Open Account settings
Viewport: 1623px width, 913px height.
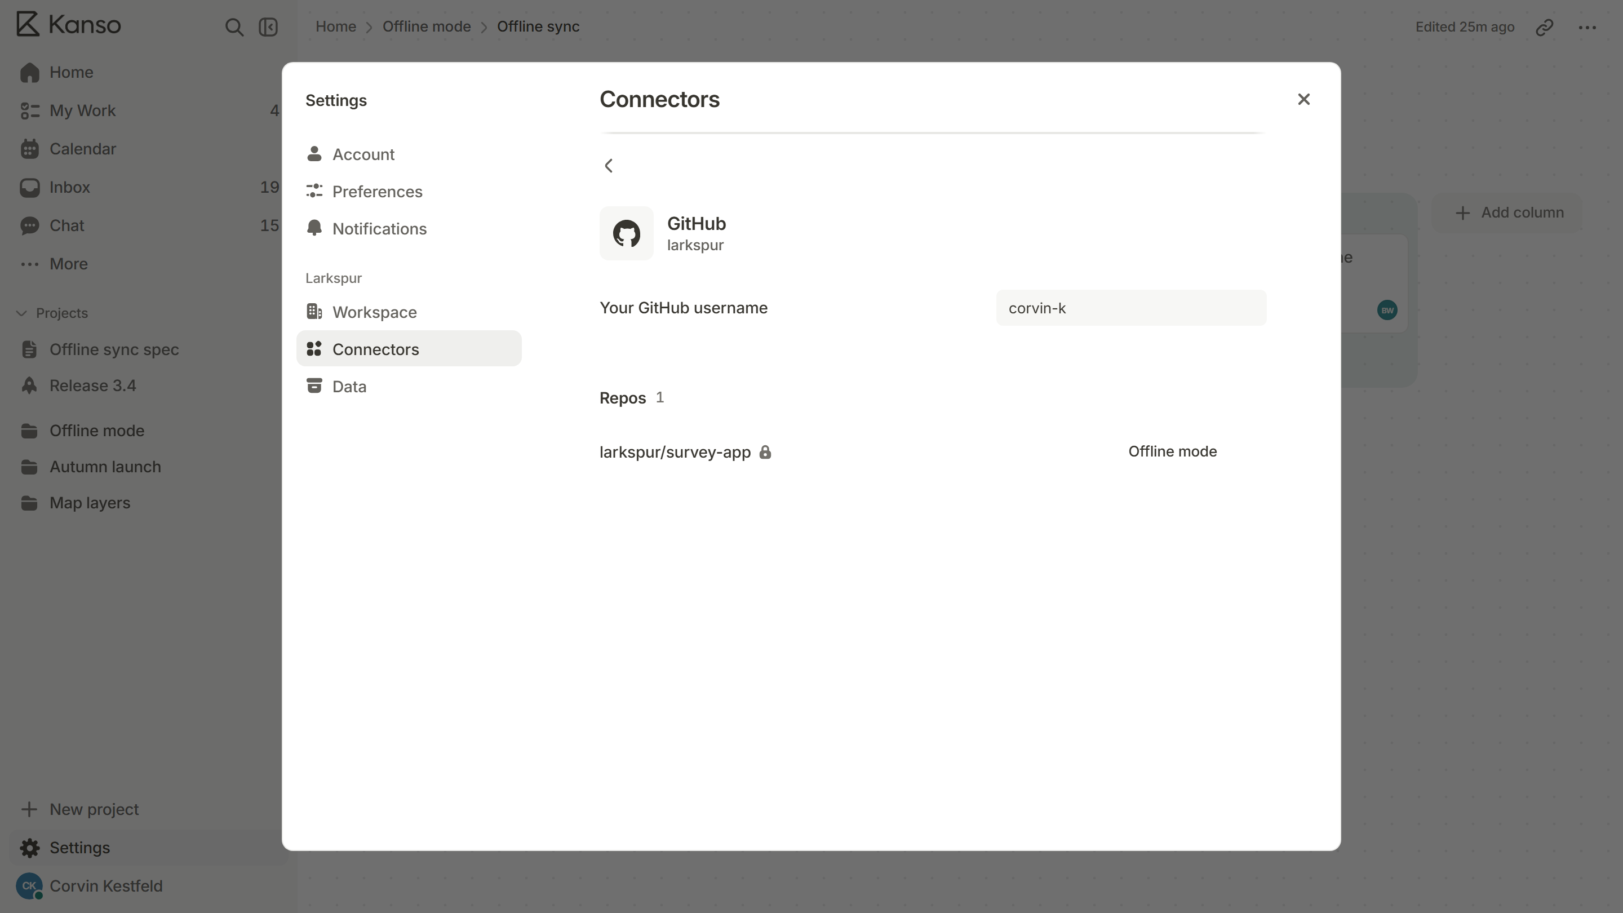point(409,154)
